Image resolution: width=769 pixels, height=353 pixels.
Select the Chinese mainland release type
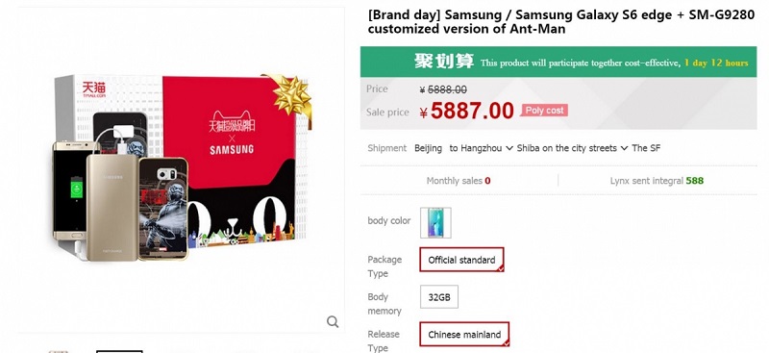pyautogui.click(x=464, y=335)
